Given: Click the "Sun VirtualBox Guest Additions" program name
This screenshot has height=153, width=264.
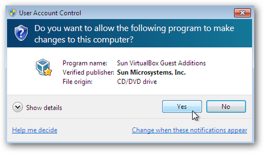Looking at the screenshot, I should (x=161, y=63).
